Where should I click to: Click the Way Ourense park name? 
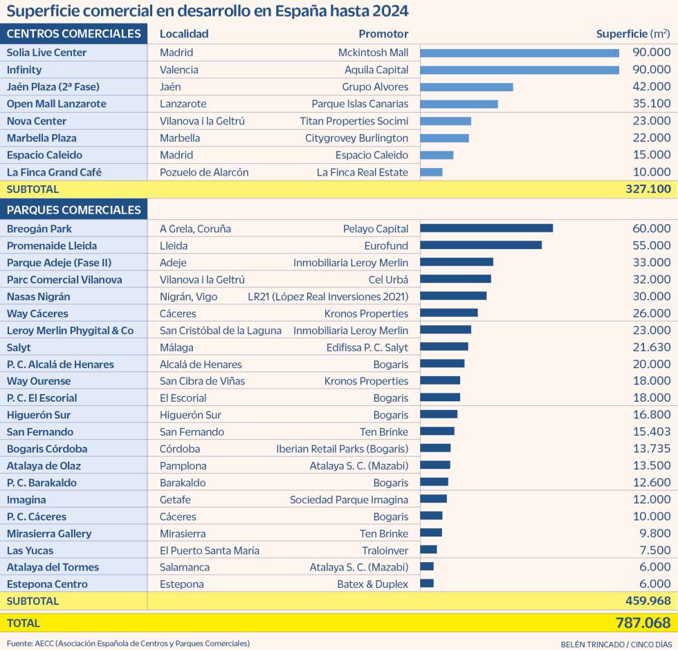coord(39,381)
